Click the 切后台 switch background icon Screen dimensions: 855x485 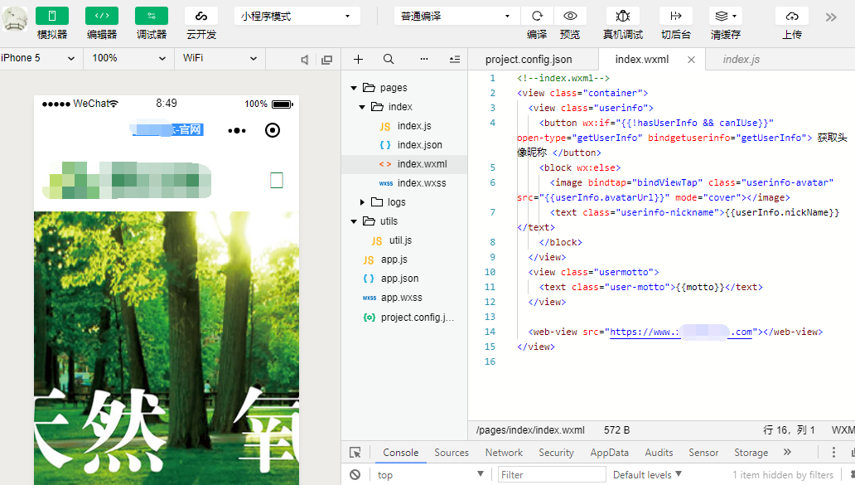click(x=676, y=16)
